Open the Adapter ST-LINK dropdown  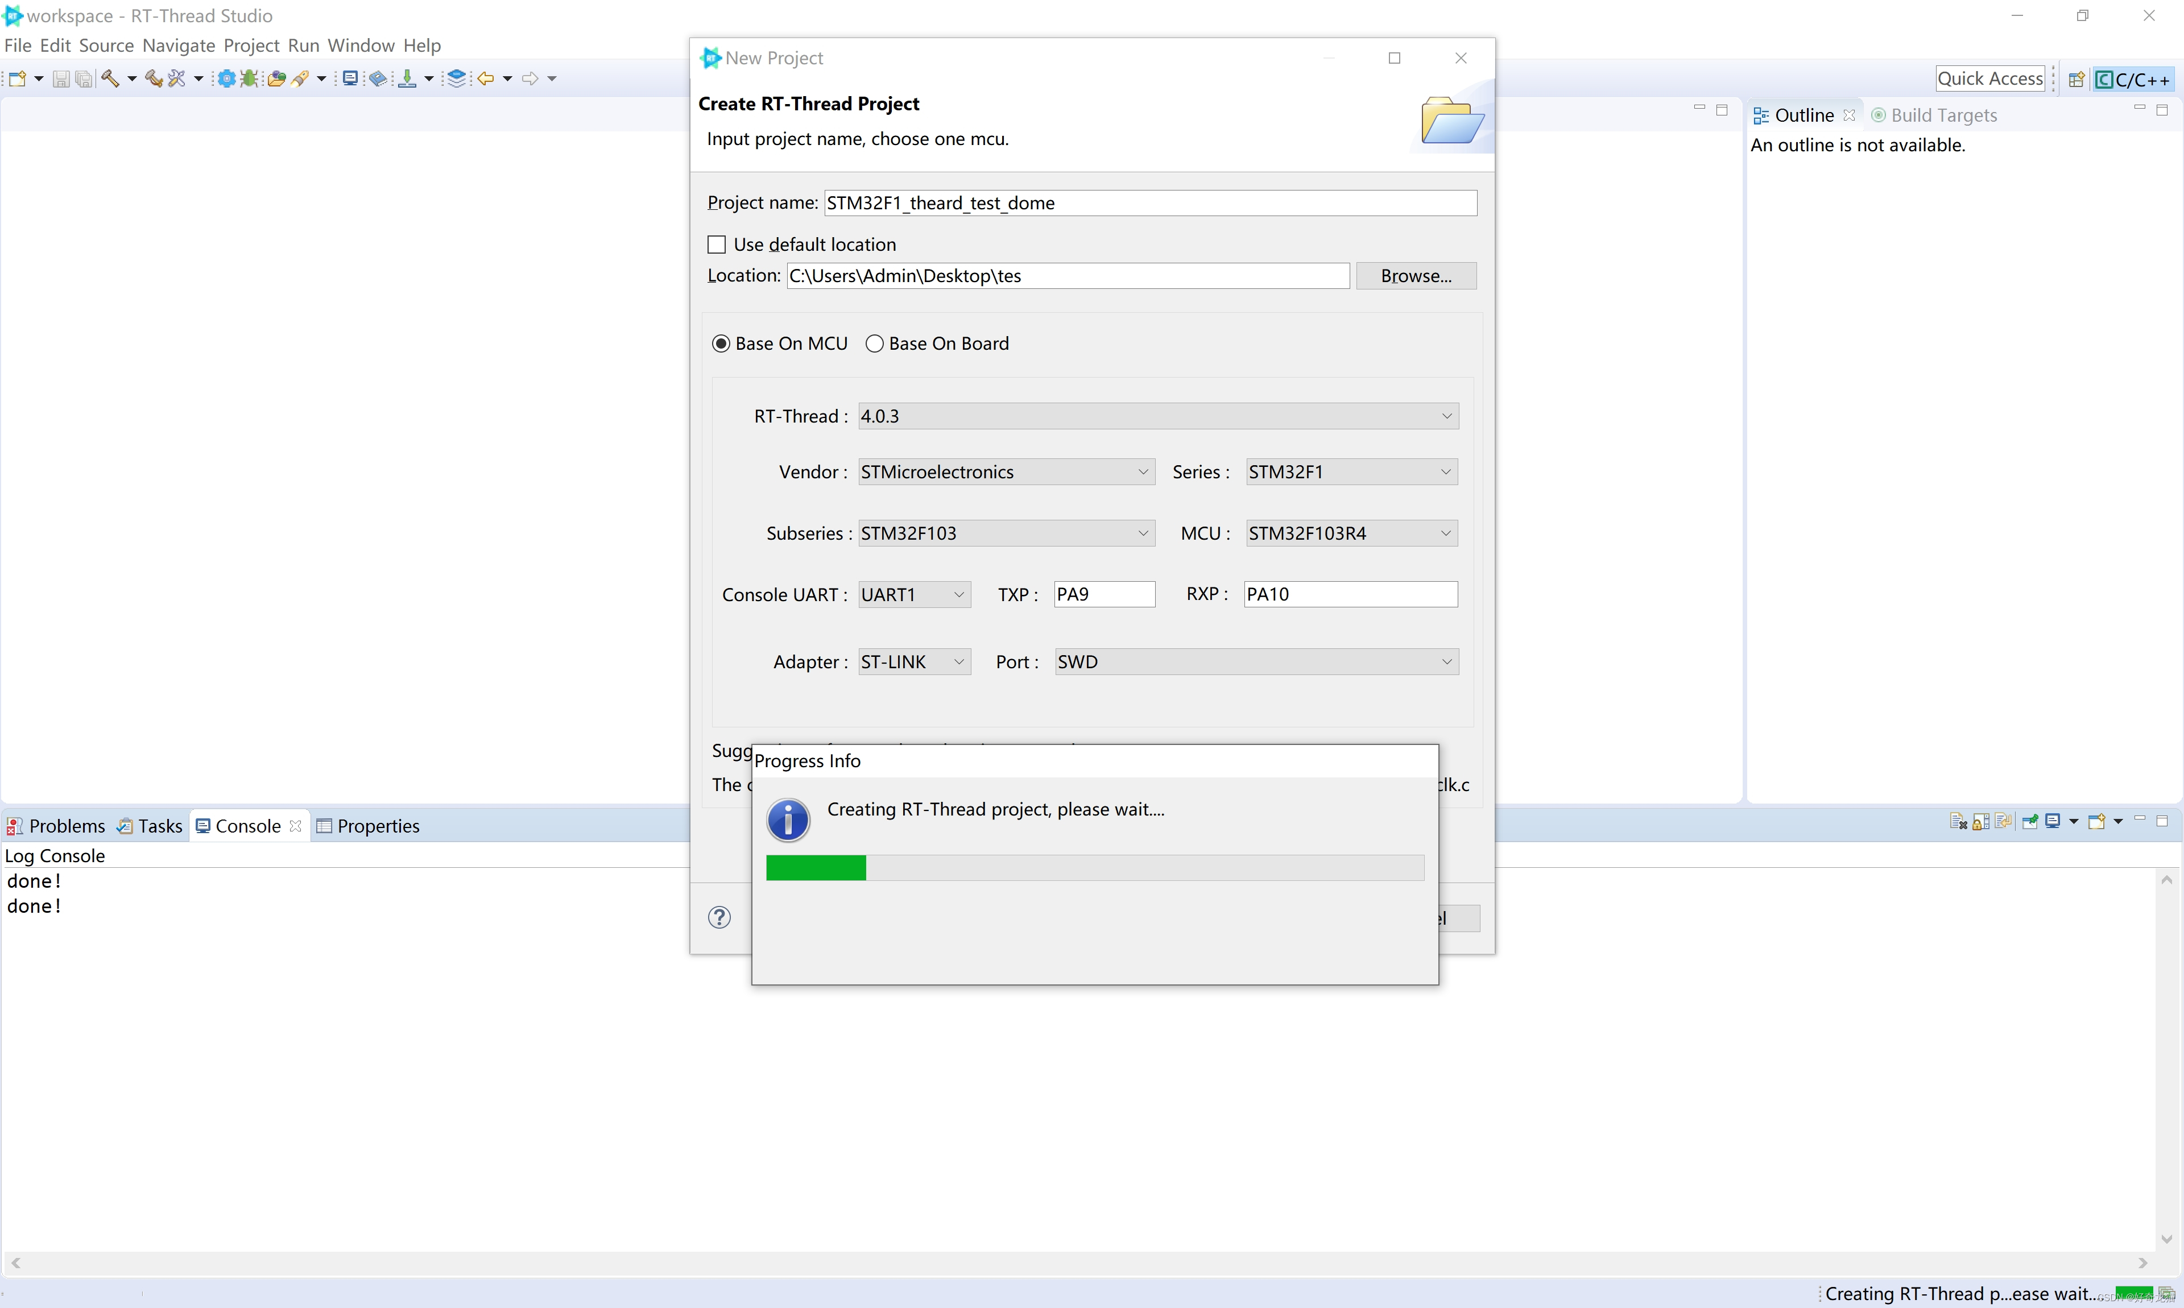coord(914,662)
